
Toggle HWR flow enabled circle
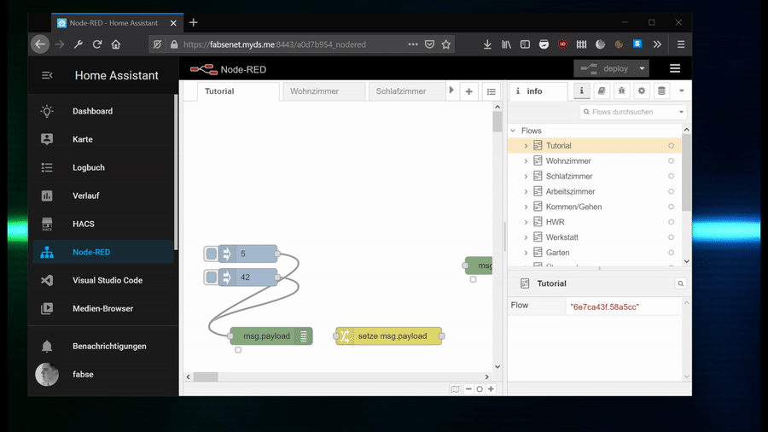point(671,222)
